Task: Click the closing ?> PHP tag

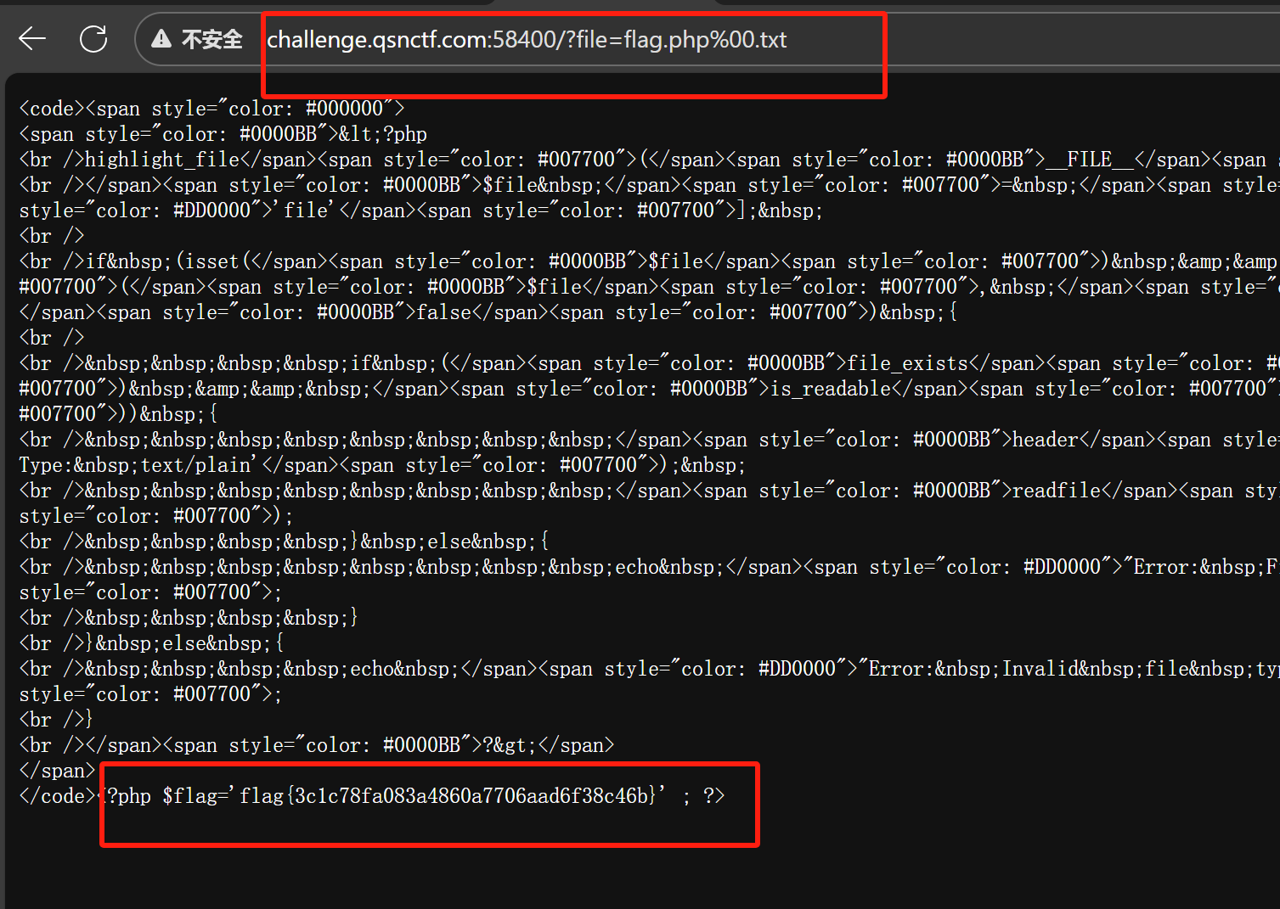Action: click(x=713, y=795)
